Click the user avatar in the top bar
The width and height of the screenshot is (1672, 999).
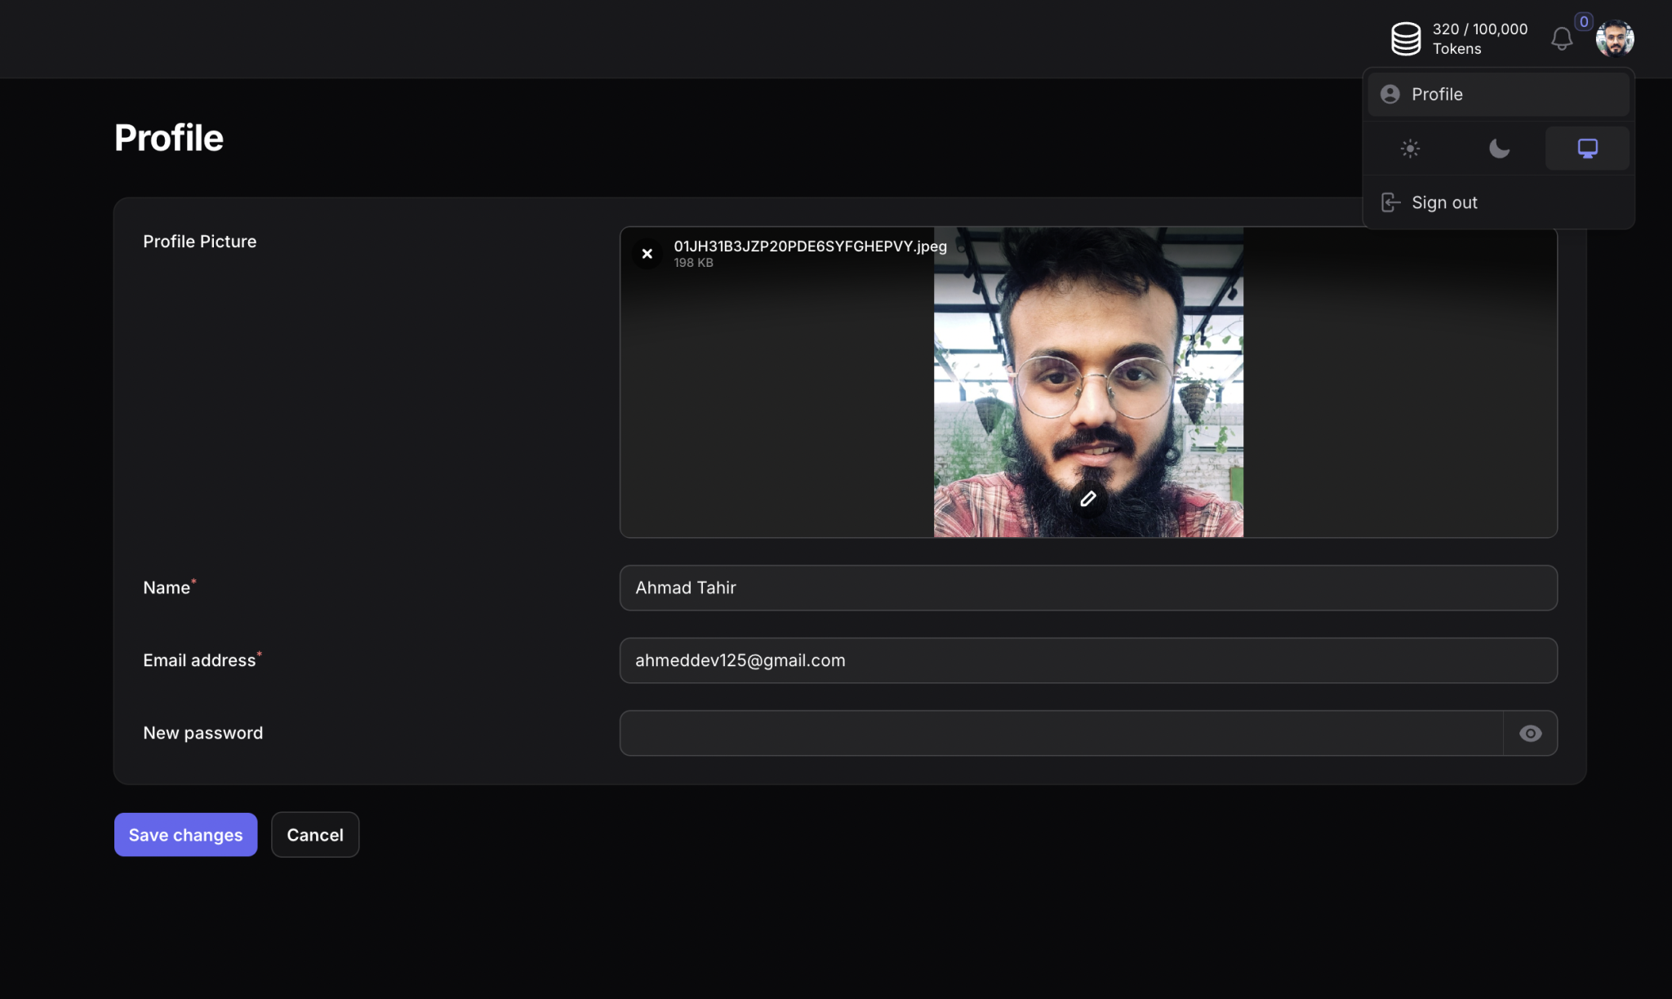tap(1614, 38)
